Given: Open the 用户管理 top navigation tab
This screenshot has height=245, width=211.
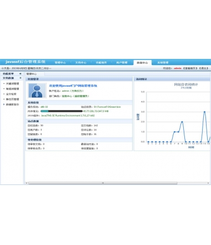Looking at the screenshot, I should [122, 63].
